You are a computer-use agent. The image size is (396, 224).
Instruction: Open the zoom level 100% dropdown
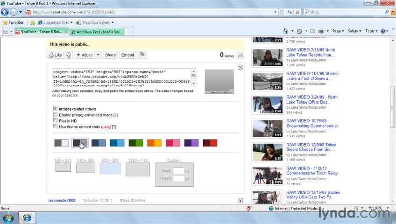click(388, 208)
